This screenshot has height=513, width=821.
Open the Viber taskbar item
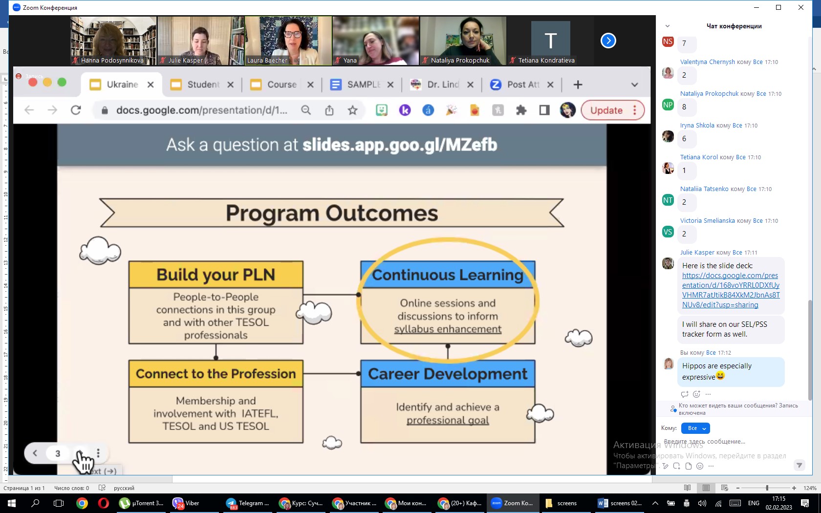click(186, 503)
